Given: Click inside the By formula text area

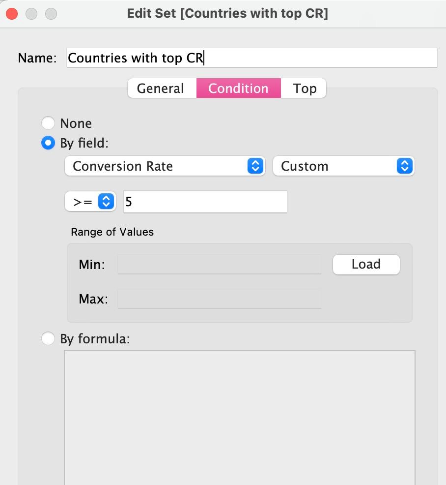Looking at the screenshot, I should [239, 418].
